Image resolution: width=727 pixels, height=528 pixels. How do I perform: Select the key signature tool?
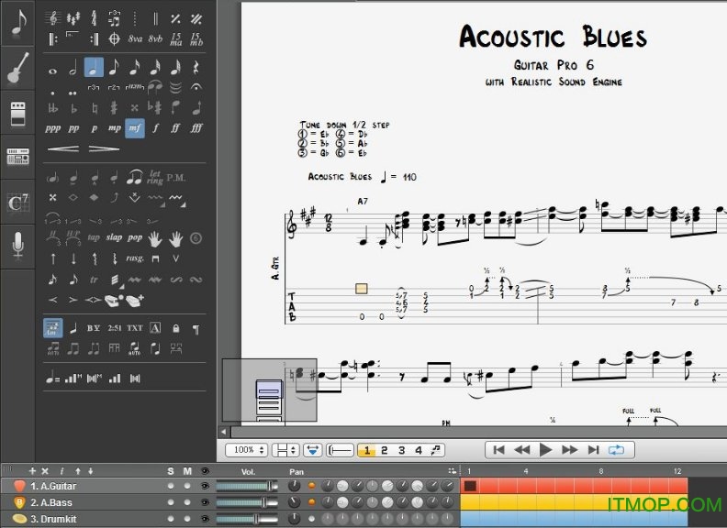[x=73, y=18]
